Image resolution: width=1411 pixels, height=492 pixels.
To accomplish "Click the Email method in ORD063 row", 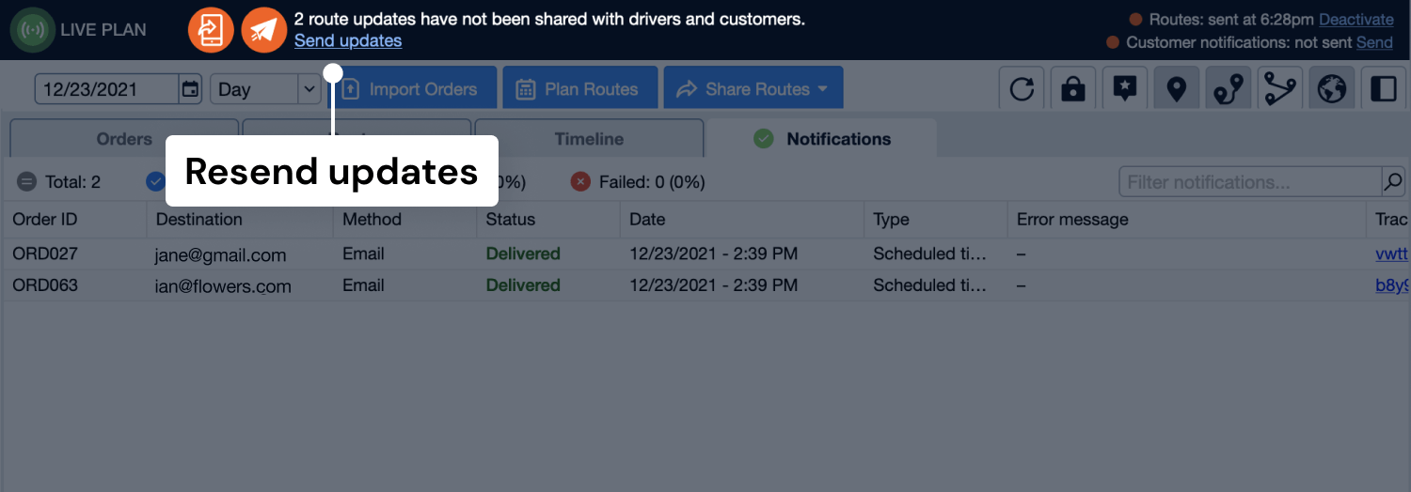I will (363, 285).
